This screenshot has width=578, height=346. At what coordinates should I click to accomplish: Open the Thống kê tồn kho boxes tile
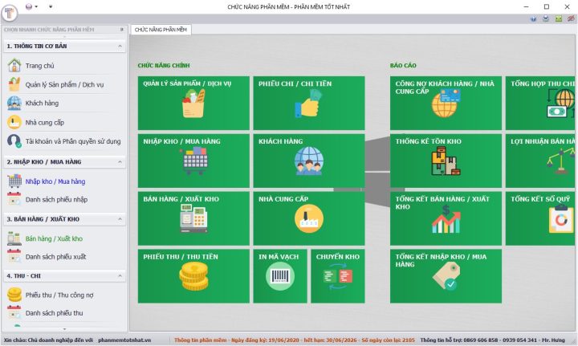(x=446, y=161)
